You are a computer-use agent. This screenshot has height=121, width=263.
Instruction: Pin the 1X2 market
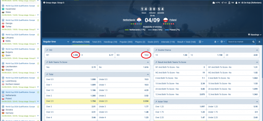click(x=47, y=50)
